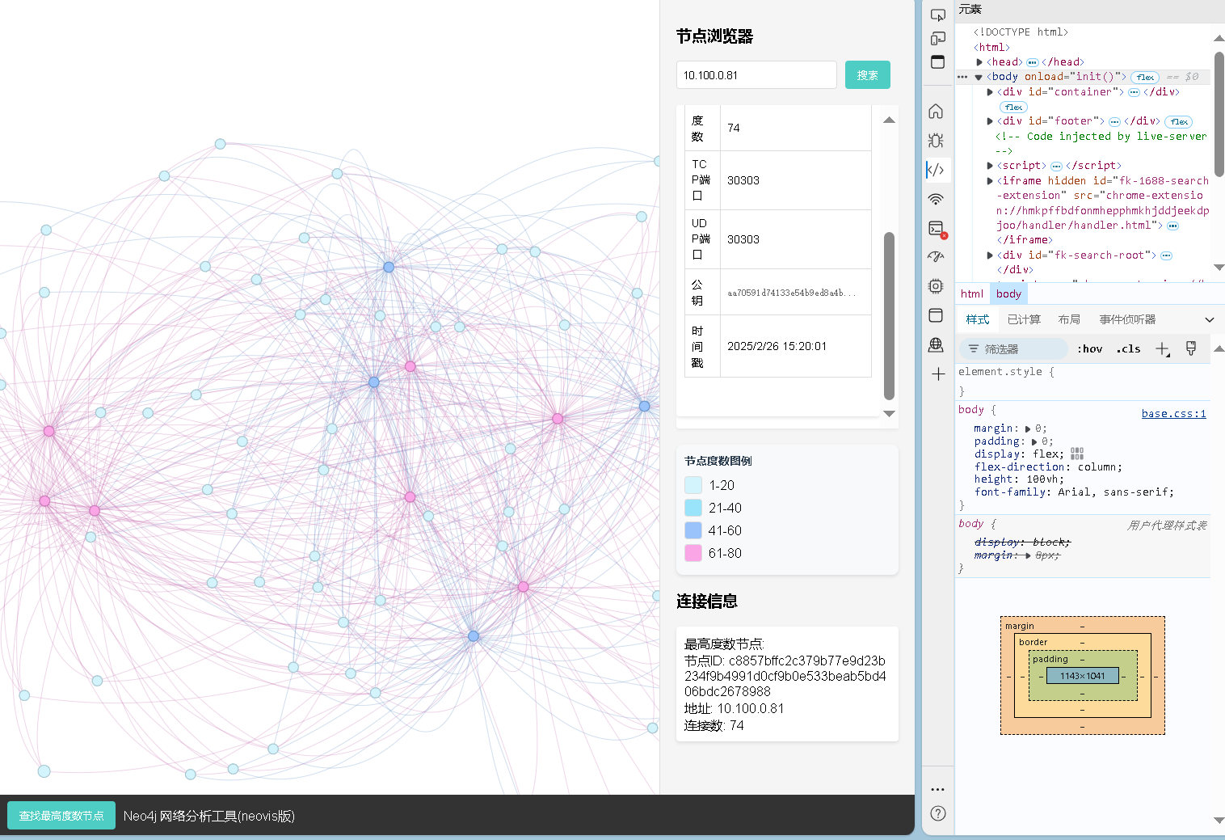Open the bug debugger tool icon

[x=936, y=140]
